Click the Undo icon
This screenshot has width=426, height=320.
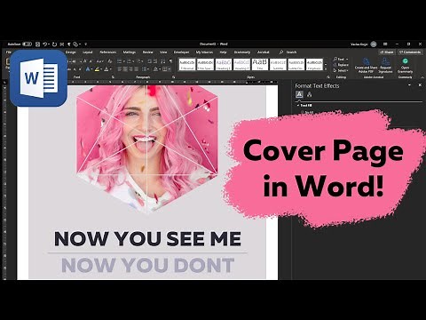[x=44, y=44]
